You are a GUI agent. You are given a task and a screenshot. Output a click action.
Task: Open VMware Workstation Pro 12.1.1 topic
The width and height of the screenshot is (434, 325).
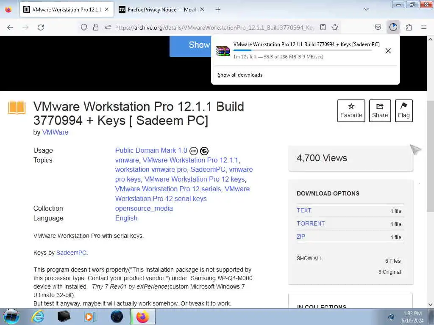tap(190, 160)
